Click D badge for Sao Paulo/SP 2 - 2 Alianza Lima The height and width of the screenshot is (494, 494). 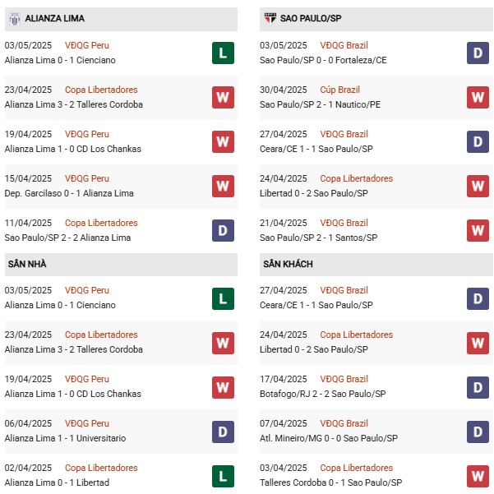[223, 231]
